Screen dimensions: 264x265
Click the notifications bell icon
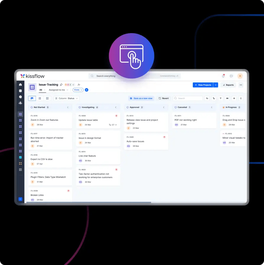click(223, 76)
